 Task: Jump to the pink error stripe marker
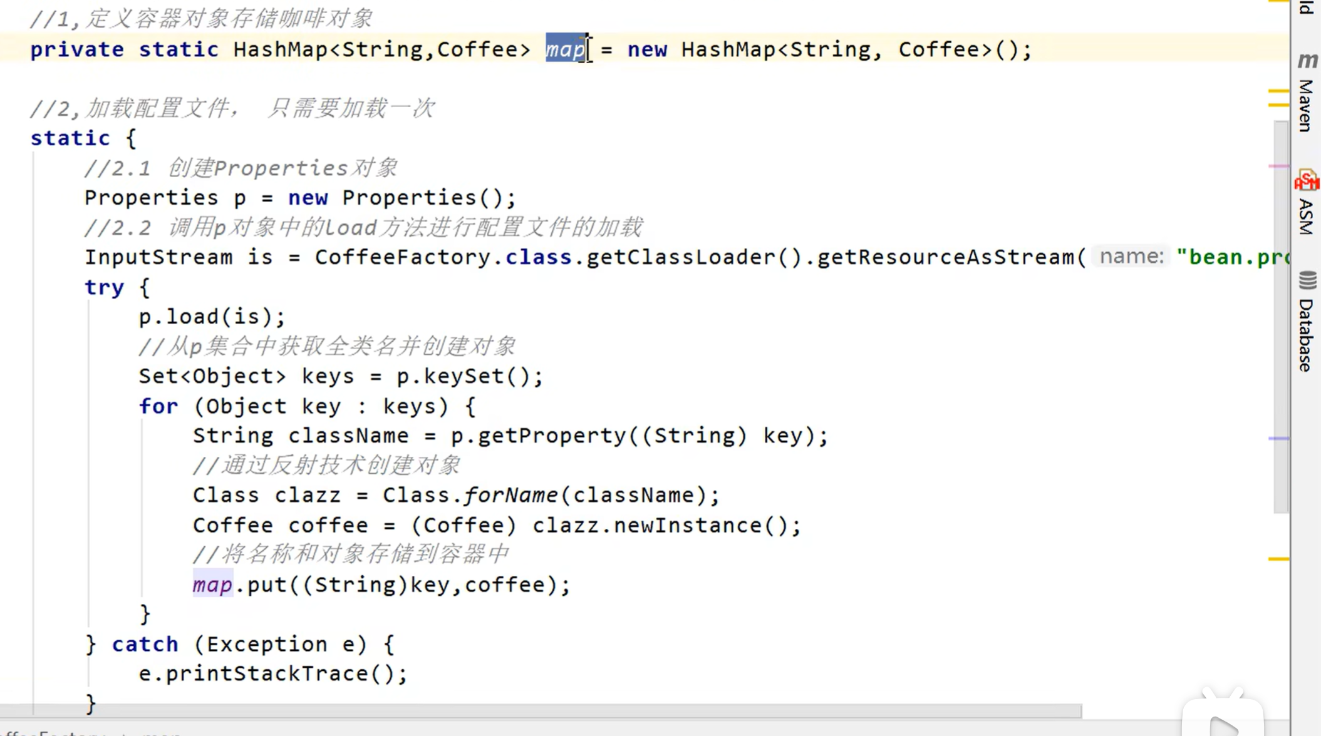(1278, 166)
